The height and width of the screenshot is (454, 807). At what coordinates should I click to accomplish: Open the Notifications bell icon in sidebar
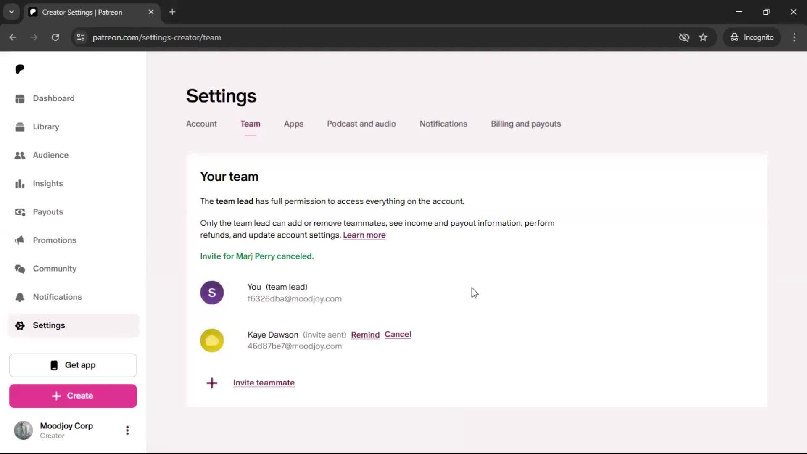point(20,297)
